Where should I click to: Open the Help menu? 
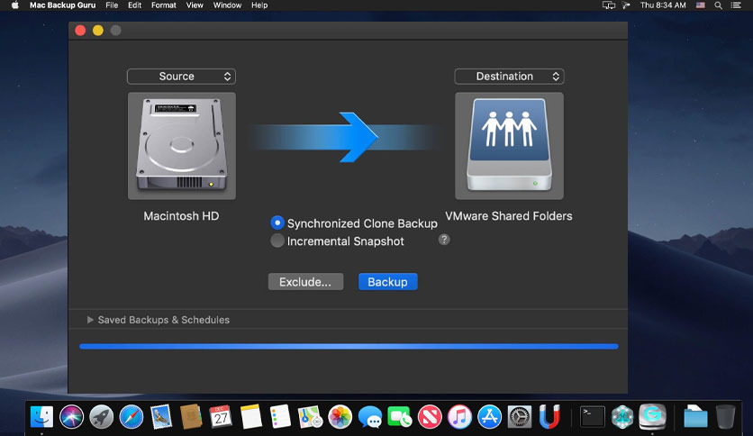[x=259, y=5]
